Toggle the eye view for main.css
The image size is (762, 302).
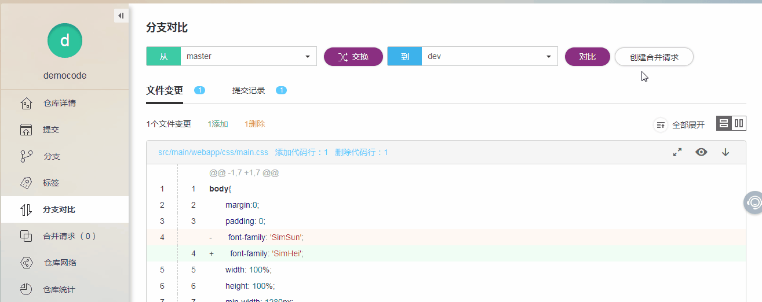[x=701, y=152]
